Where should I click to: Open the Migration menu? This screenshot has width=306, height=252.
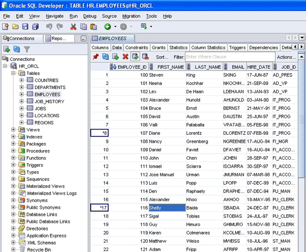pyautogui.click(x=131, y=16)
